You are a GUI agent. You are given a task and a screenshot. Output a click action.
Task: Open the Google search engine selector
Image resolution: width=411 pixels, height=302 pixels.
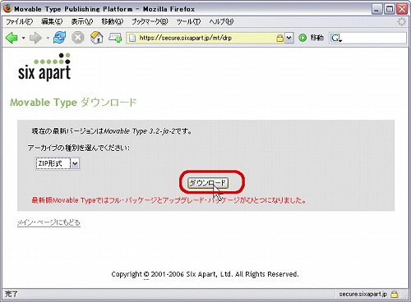(x=336, y=38)
